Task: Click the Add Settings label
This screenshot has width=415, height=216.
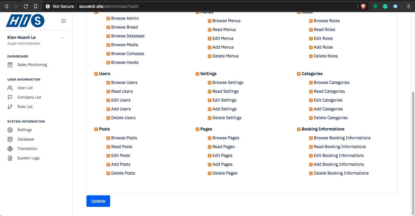Action: coord(225,109)
